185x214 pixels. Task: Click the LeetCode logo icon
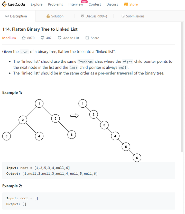[4, 4]
